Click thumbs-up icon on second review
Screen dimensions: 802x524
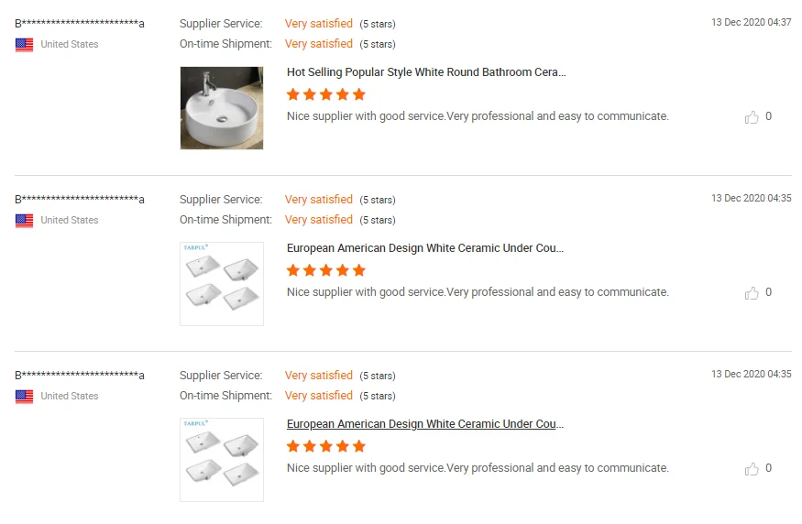pos(752,293)
